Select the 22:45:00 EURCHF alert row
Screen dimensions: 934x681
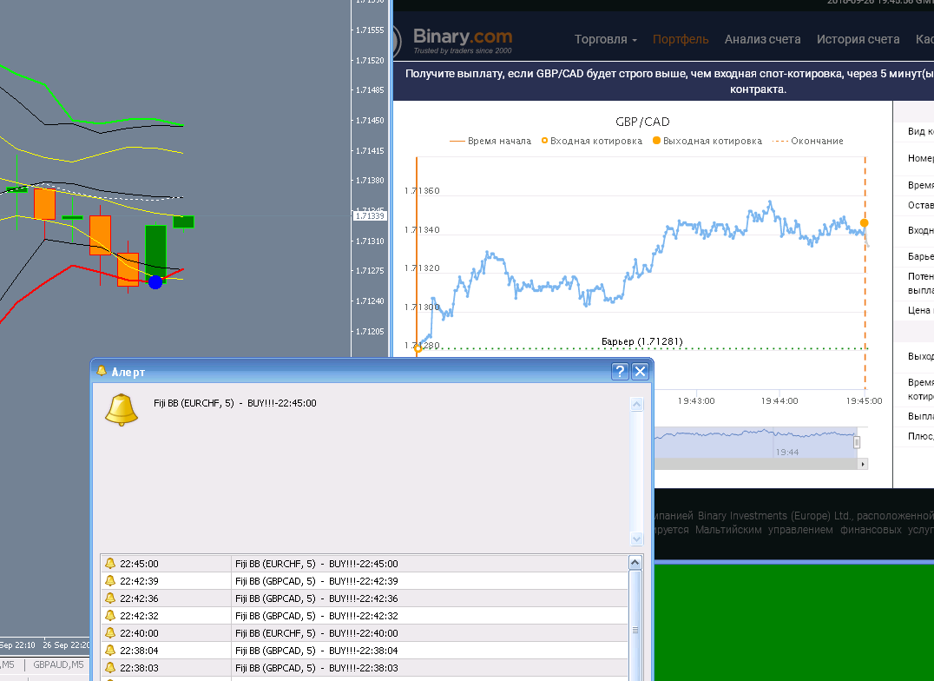click(x=365, y=564)
